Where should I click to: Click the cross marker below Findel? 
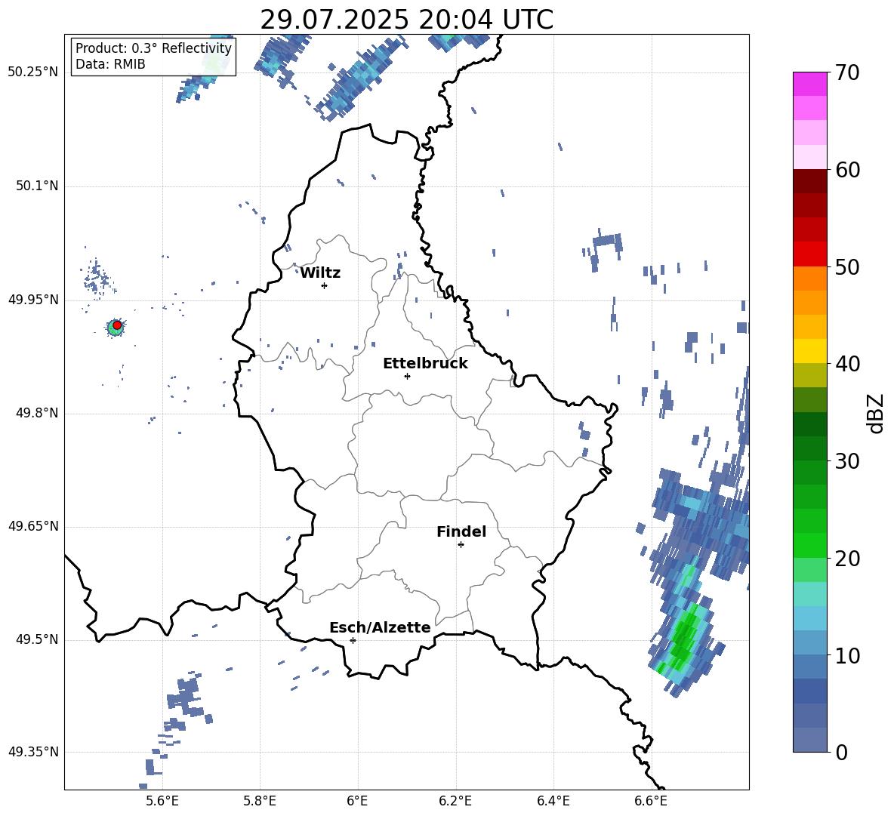click(x=461, y=545)
